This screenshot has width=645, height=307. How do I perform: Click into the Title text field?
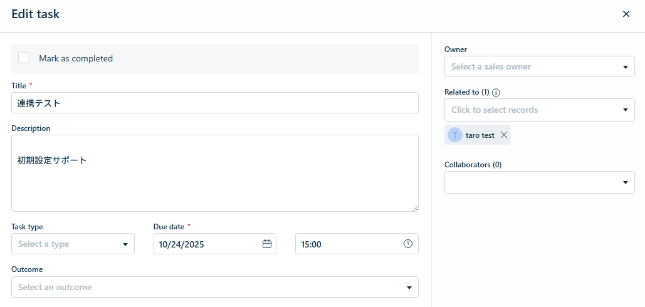(214, 103)
